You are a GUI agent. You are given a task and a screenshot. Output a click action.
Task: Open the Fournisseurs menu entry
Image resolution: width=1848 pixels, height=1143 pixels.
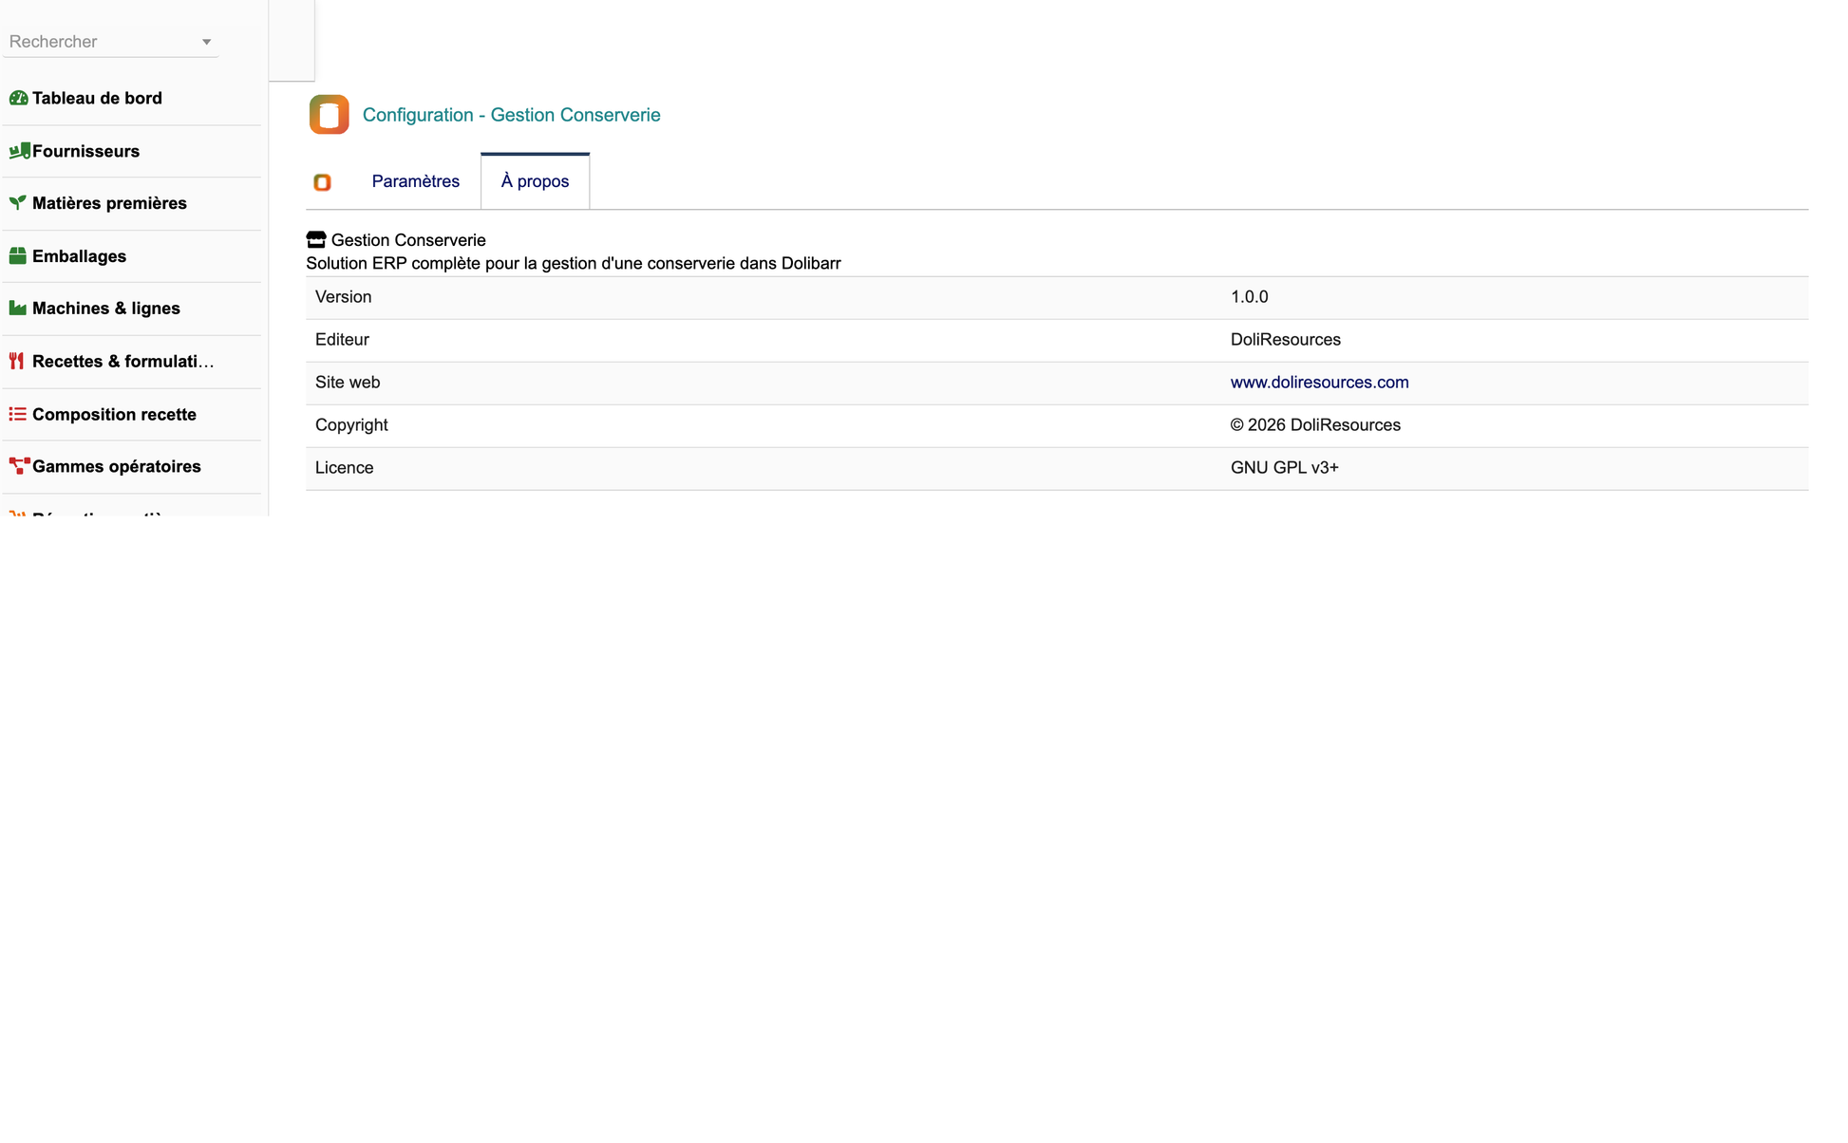click(x=85, y=151)
